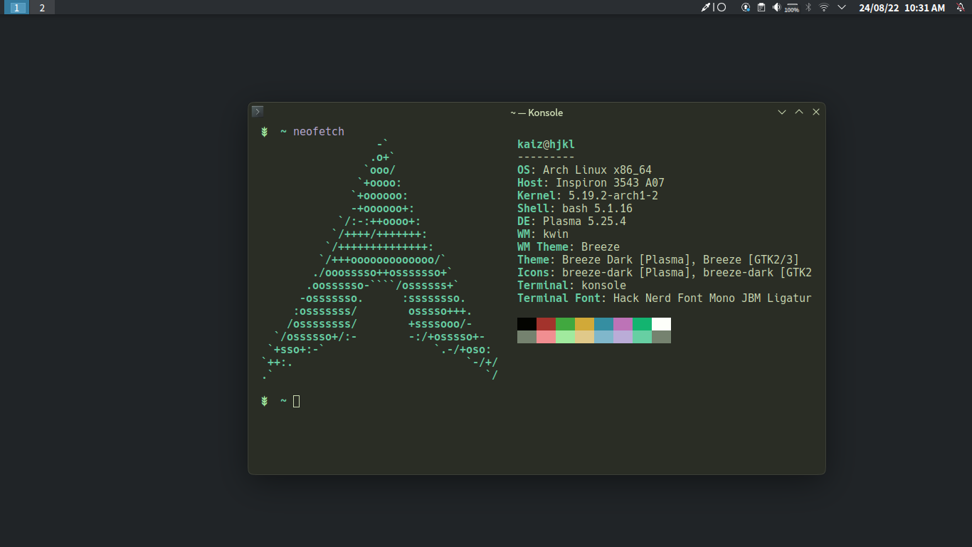Click the circular color preview beside eyedropper
Screen dimensions: 972x547
point(721,7)
